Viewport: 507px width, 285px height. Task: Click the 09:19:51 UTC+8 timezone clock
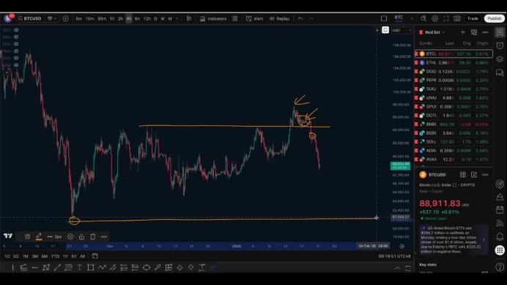394,256
